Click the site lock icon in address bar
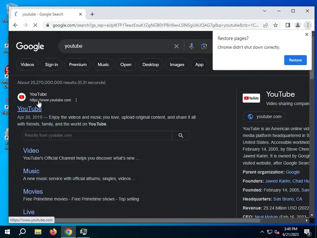The image size is (317, 238). [x=48, y=25]
